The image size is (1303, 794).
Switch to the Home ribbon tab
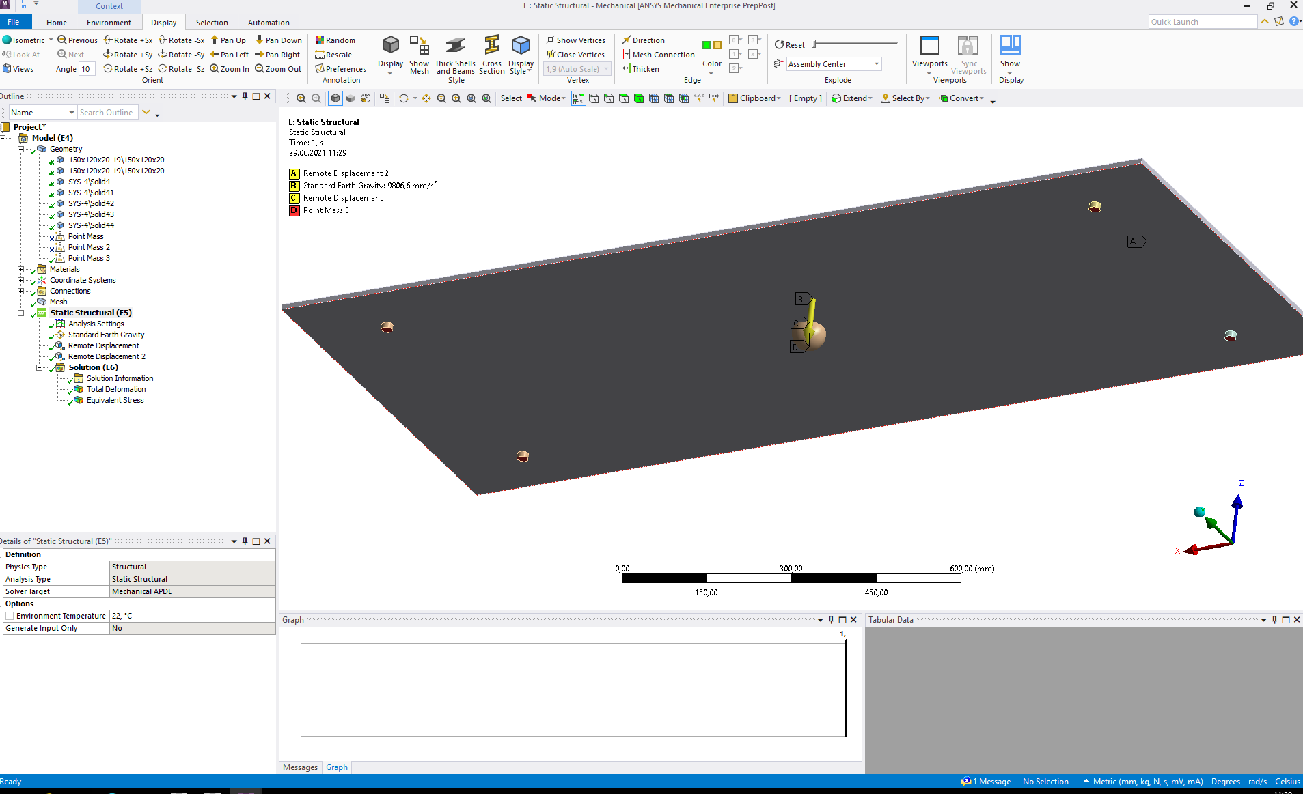tap(57, 23)
